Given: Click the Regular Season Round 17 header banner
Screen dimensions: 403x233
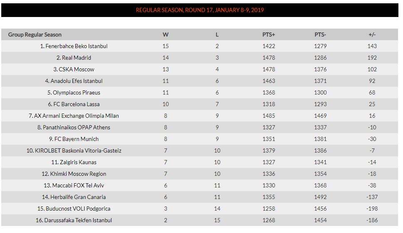Looking at the screenshot, I should 200,10.
